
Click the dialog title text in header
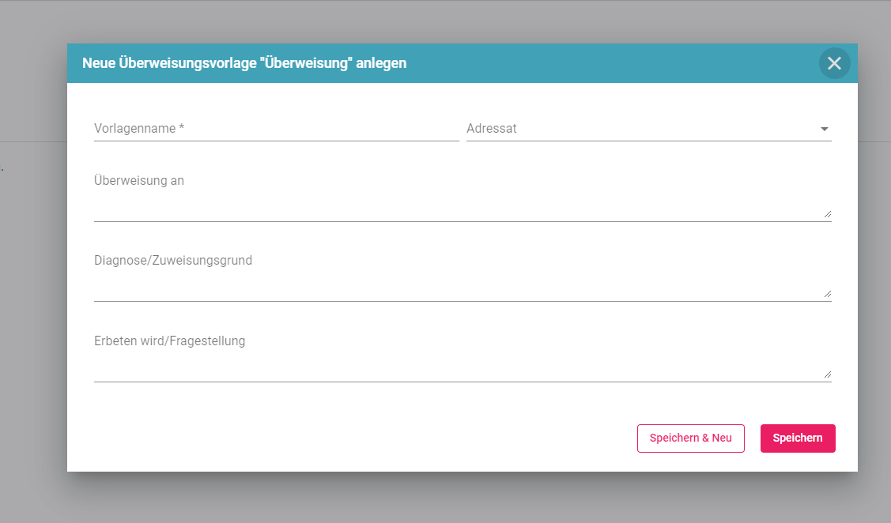tap(244, 63)
